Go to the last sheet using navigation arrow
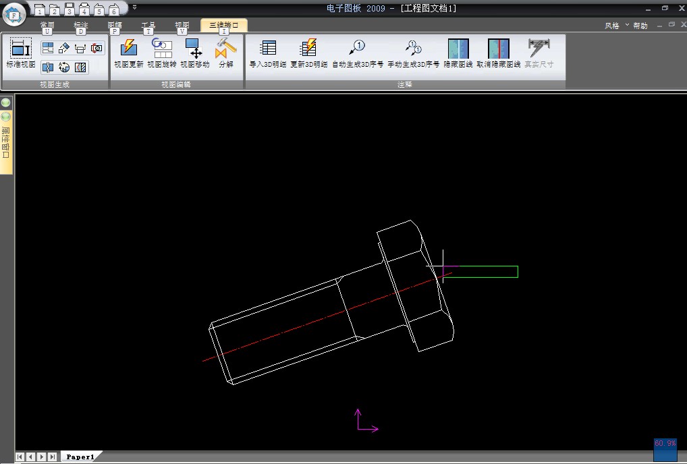The width and height of the screenshot is (687, 464). click(53, 457)
